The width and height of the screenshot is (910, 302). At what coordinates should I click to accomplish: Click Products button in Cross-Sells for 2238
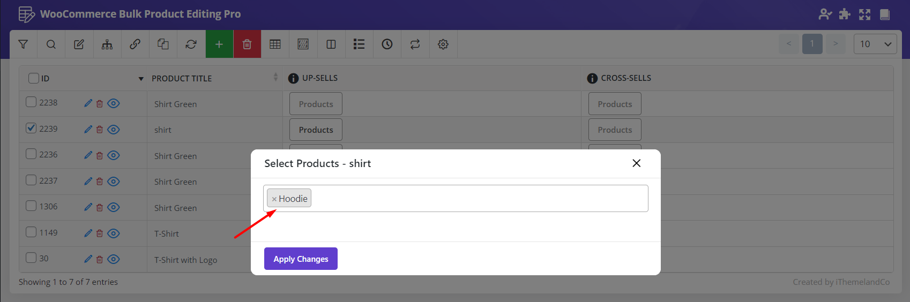point(615,104)
